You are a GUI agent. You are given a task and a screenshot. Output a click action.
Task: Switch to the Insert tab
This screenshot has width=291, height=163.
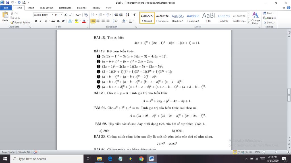31,8
